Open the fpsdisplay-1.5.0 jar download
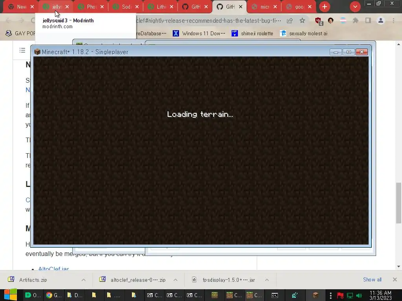This screenshot has width=402, height=301. (x=229, y=280)
